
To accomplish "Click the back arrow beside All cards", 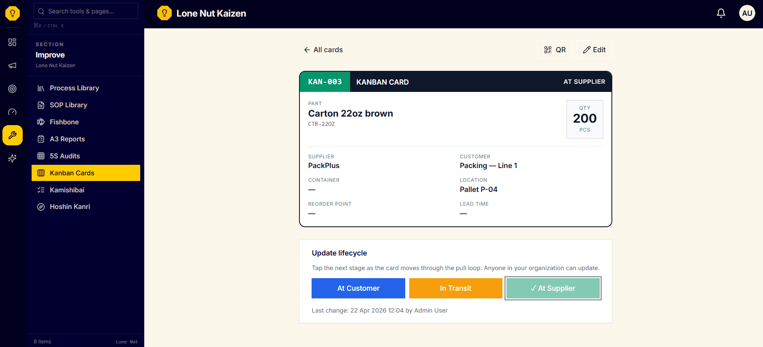I will point(307,50).
